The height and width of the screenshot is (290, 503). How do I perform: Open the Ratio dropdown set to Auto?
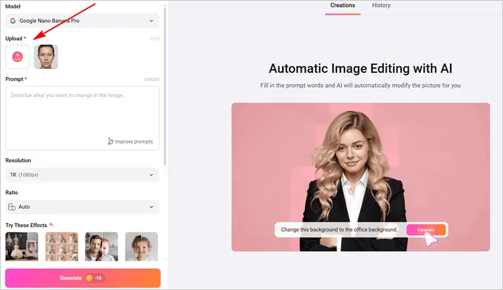(82, 207)
